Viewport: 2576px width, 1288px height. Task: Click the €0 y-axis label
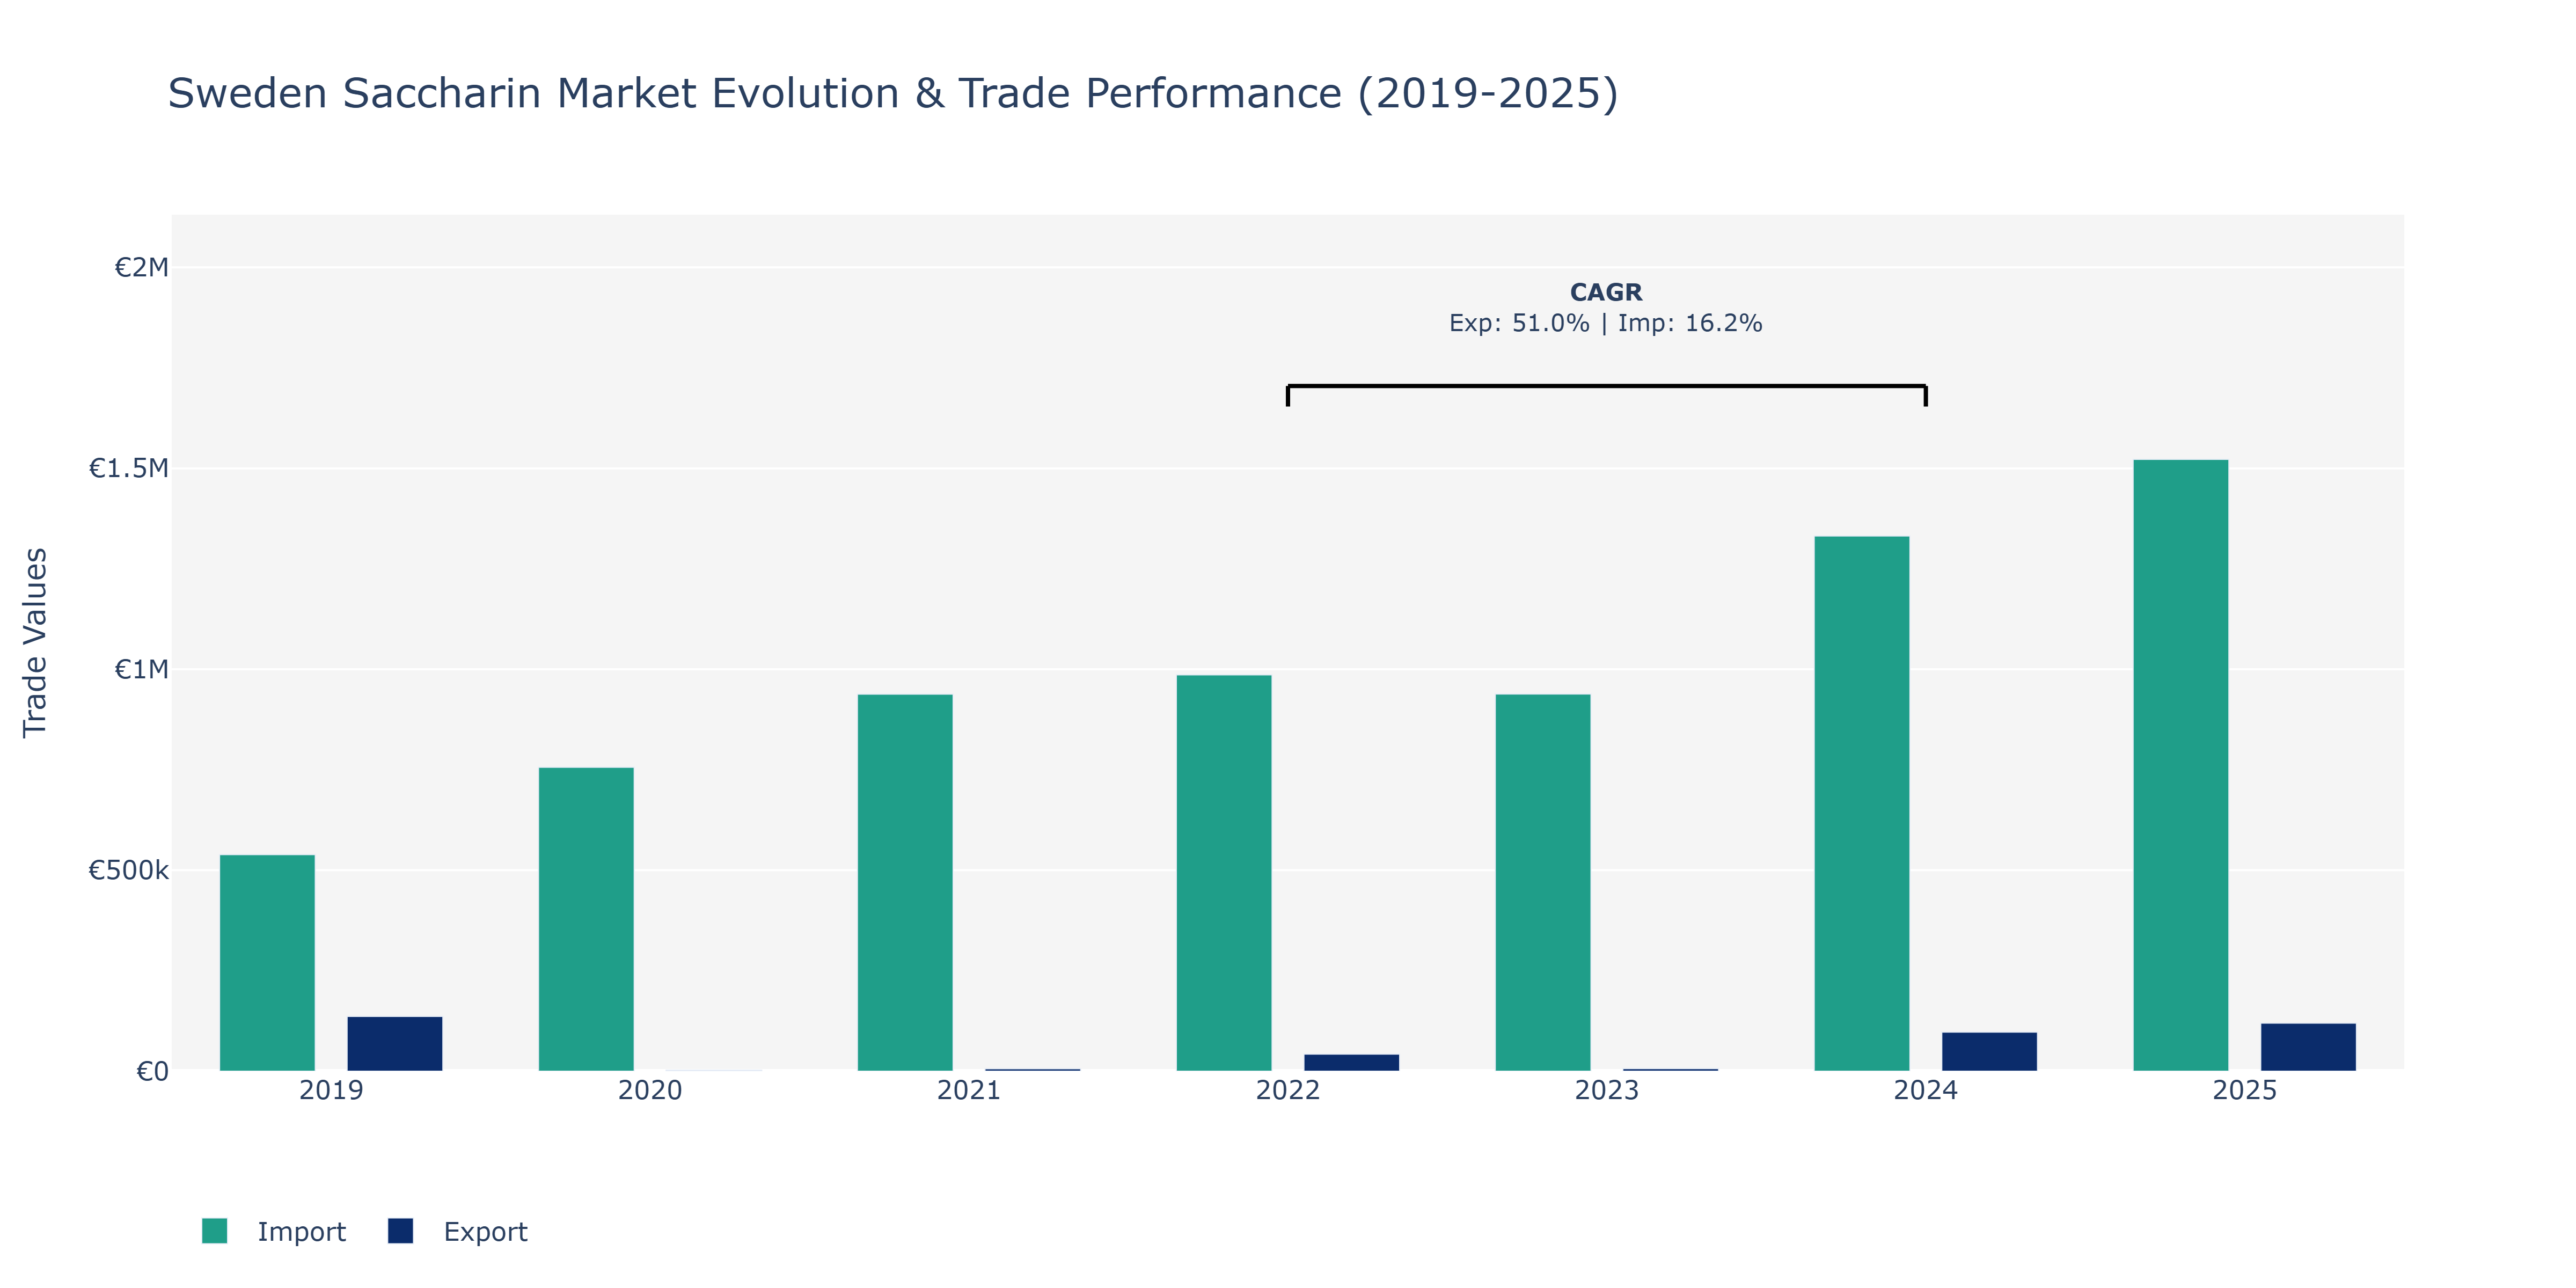pyautogui.click(x=152, y=1072)
